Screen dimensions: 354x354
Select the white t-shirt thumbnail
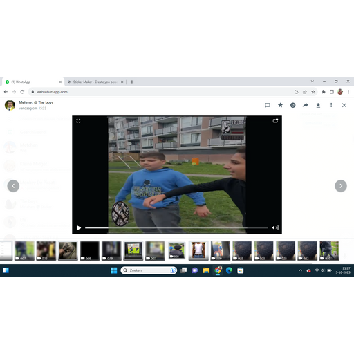coord(198,251)
